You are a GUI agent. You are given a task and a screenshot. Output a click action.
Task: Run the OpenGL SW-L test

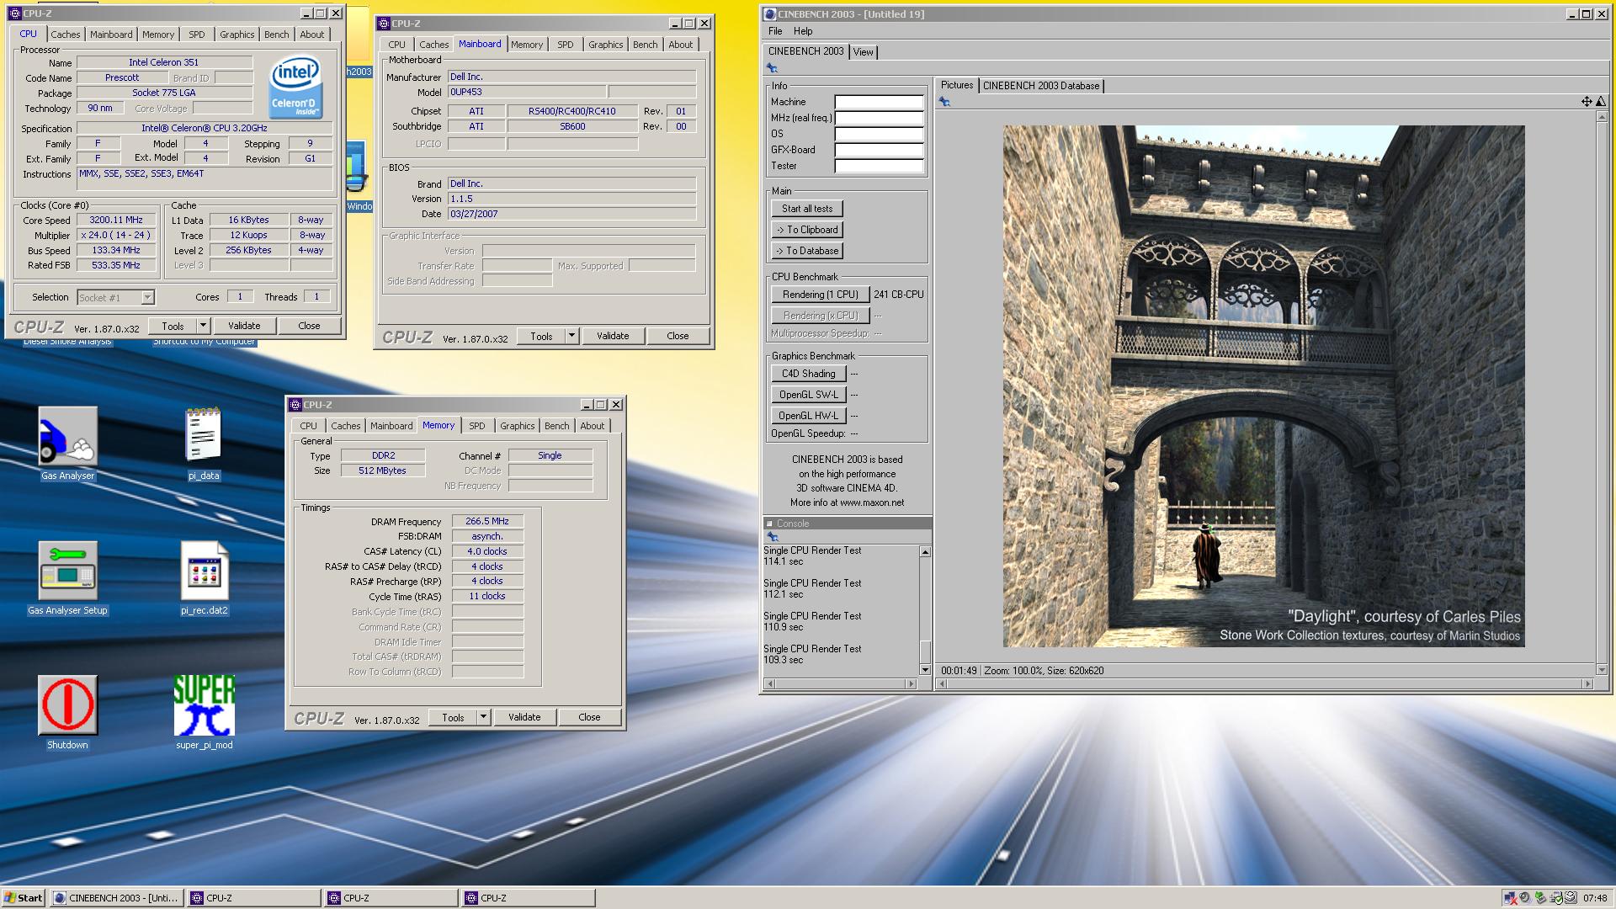click(807, 395)
